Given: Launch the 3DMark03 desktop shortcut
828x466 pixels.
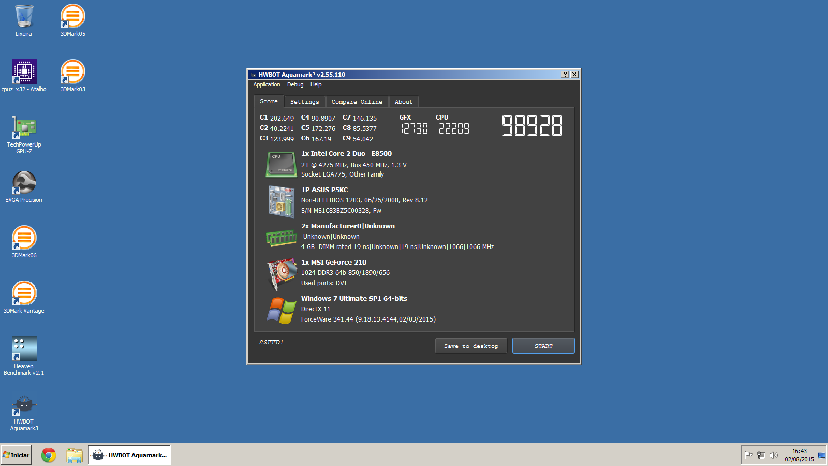Looking at the screenshot, I should tap(73, 76).
